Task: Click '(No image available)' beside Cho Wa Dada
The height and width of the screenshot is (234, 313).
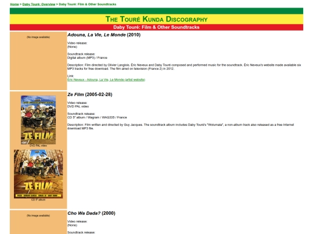Action: [x=38, y=216]
